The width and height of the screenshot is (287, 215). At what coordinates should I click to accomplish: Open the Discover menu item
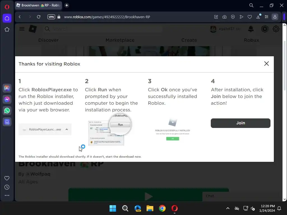pos(48,40)
